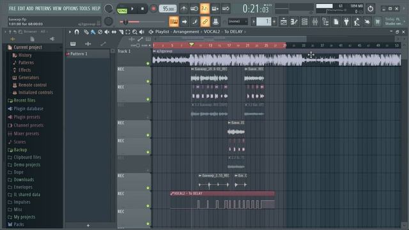Select the Mute tool

[x=107, y=32]
